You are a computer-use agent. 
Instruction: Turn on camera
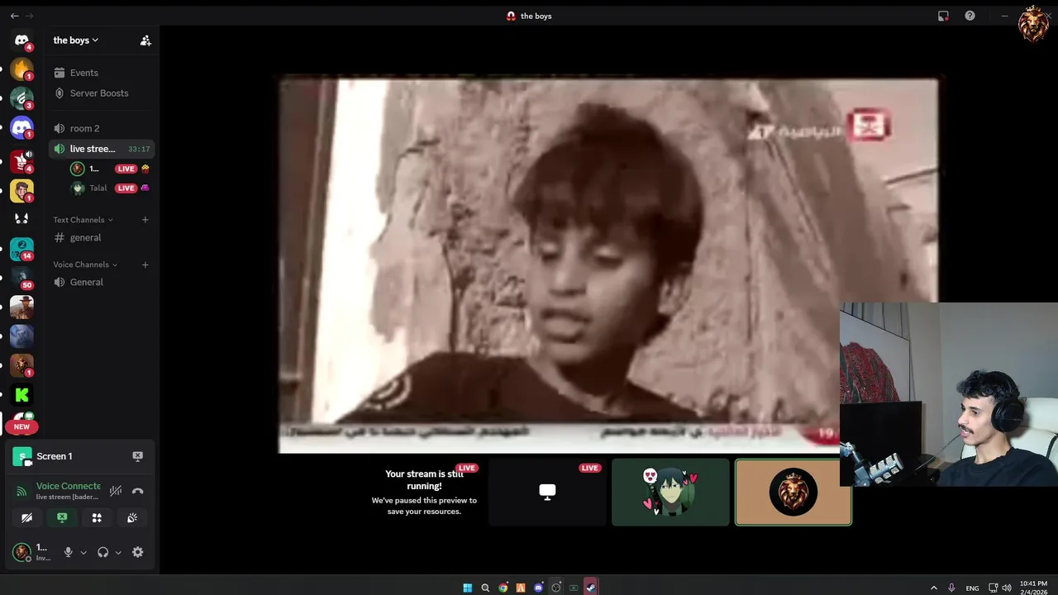[x=26, y=518]
